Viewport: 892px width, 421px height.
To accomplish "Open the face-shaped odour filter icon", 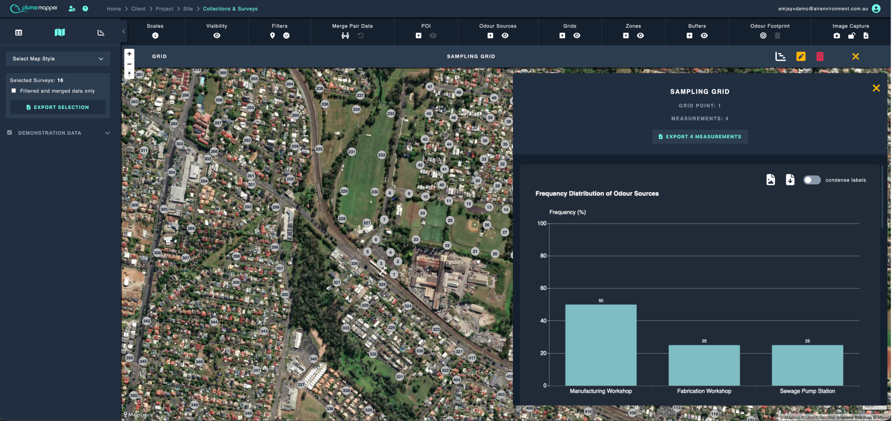I will click(286, 35).
